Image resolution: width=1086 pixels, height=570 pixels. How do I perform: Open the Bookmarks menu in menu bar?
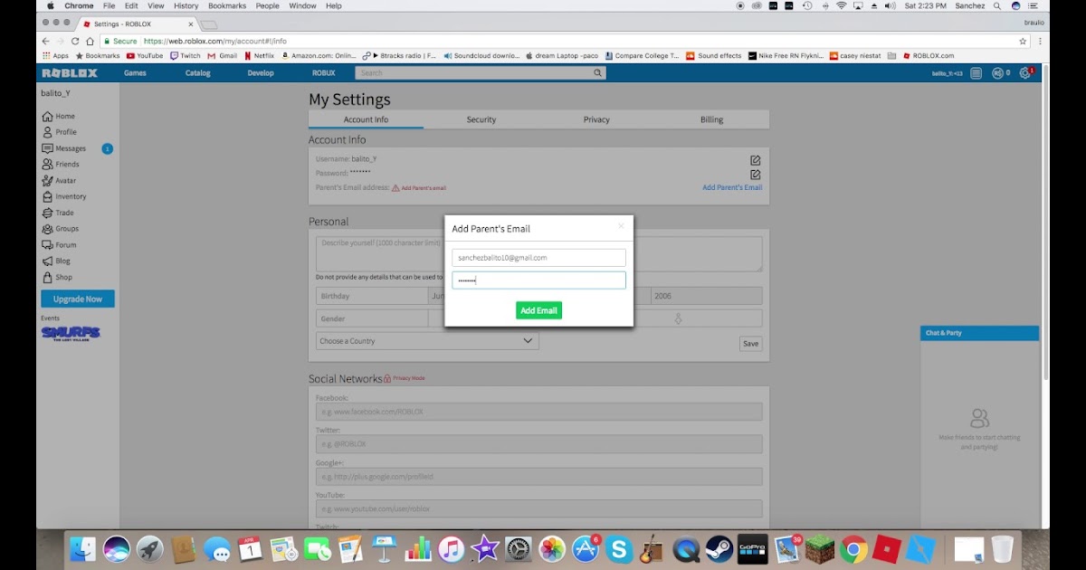point(227,5)
